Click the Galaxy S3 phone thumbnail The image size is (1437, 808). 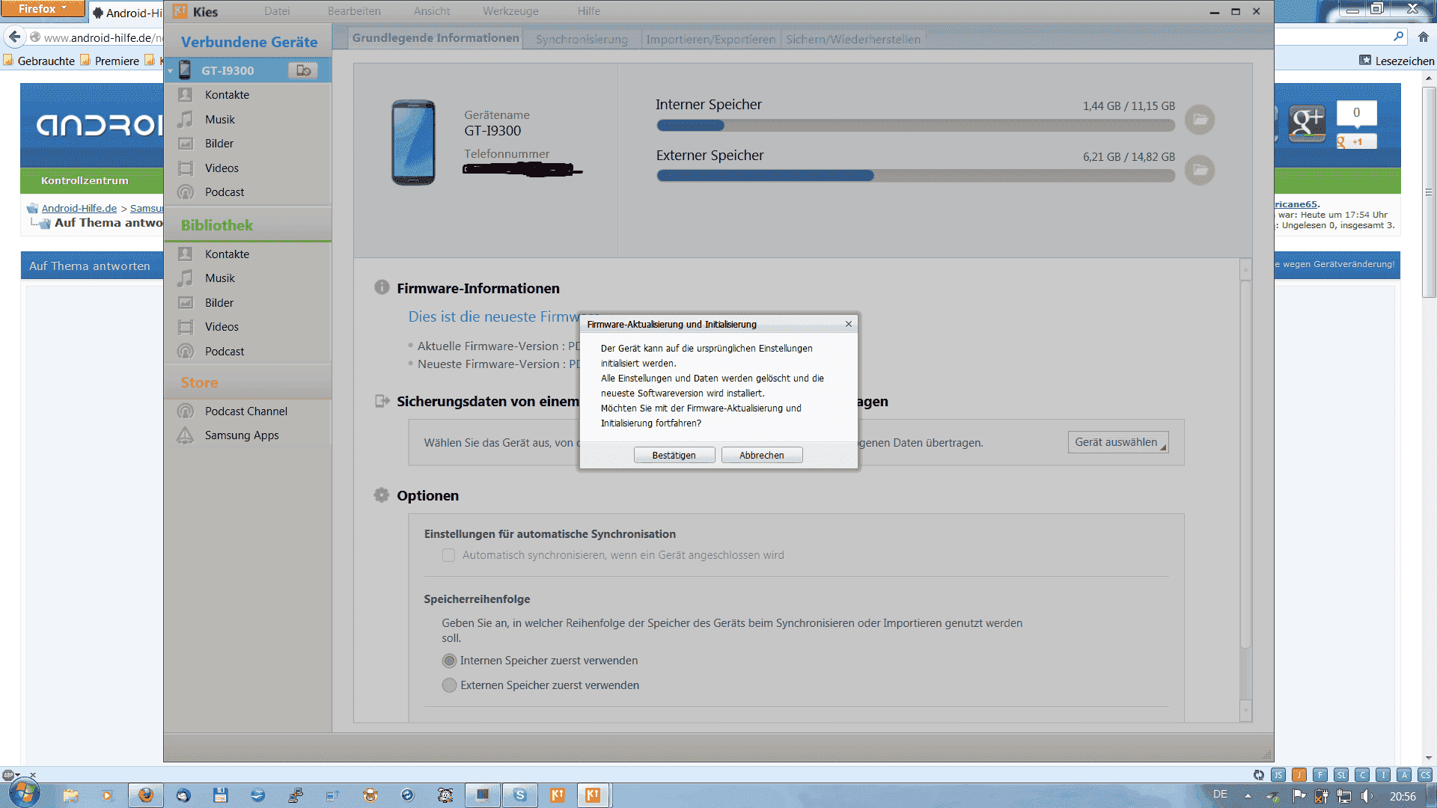413,142
